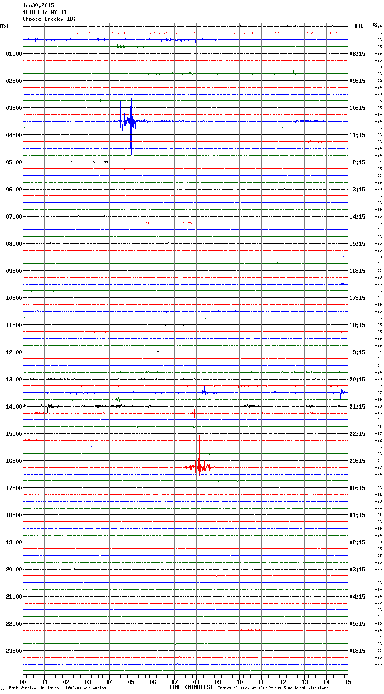Select the 10:00 MST time label

click(x=14, y=298)
